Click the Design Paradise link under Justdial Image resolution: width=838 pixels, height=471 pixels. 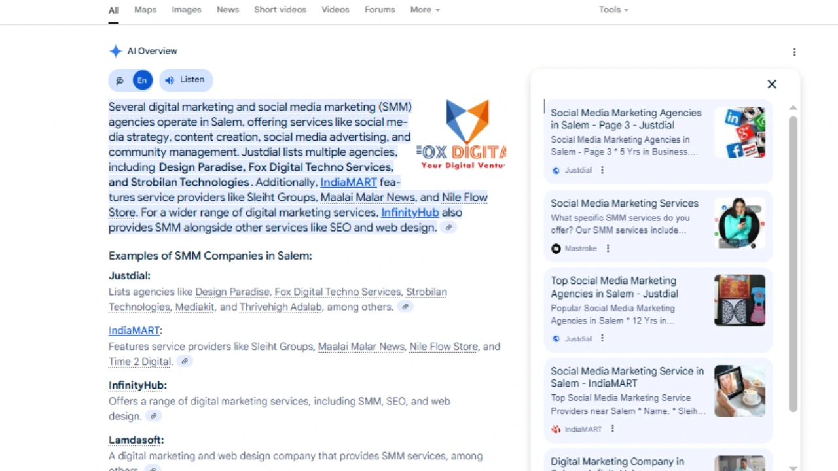coord(232,292)
